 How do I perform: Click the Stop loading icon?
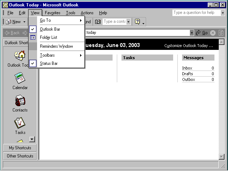(x=213, y=33)
